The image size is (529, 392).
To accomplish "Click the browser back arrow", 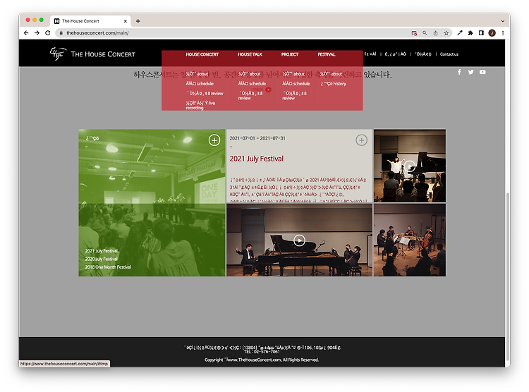I will click(x=26, y=33).
